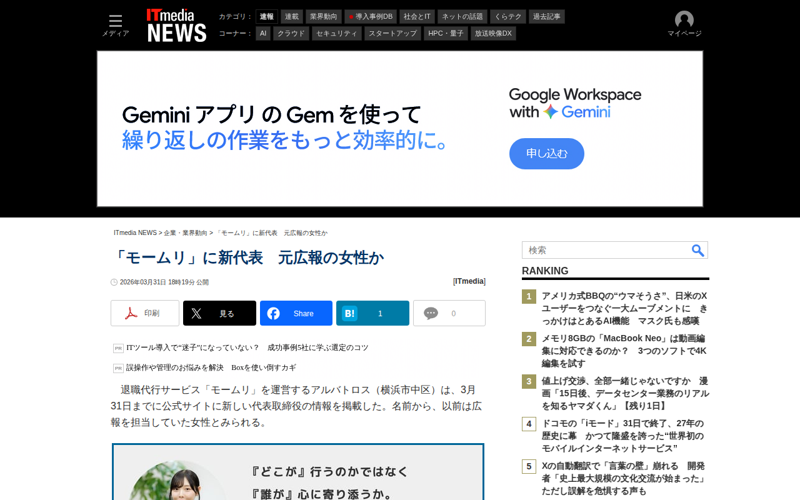Open ranking 2 article MacBook Neo
The height and width of the screenshot is (500, 800).
[624, 351]
